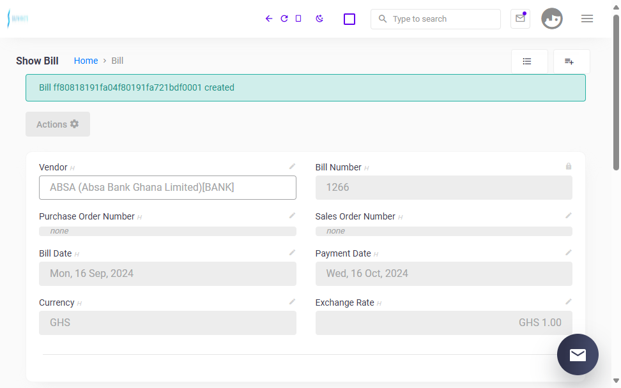Screen dimensions: 621x388
Task: Click Payment Date value Wed, 16 Oct, 2024
Action: pyautogui.click(x=444, y=274)
